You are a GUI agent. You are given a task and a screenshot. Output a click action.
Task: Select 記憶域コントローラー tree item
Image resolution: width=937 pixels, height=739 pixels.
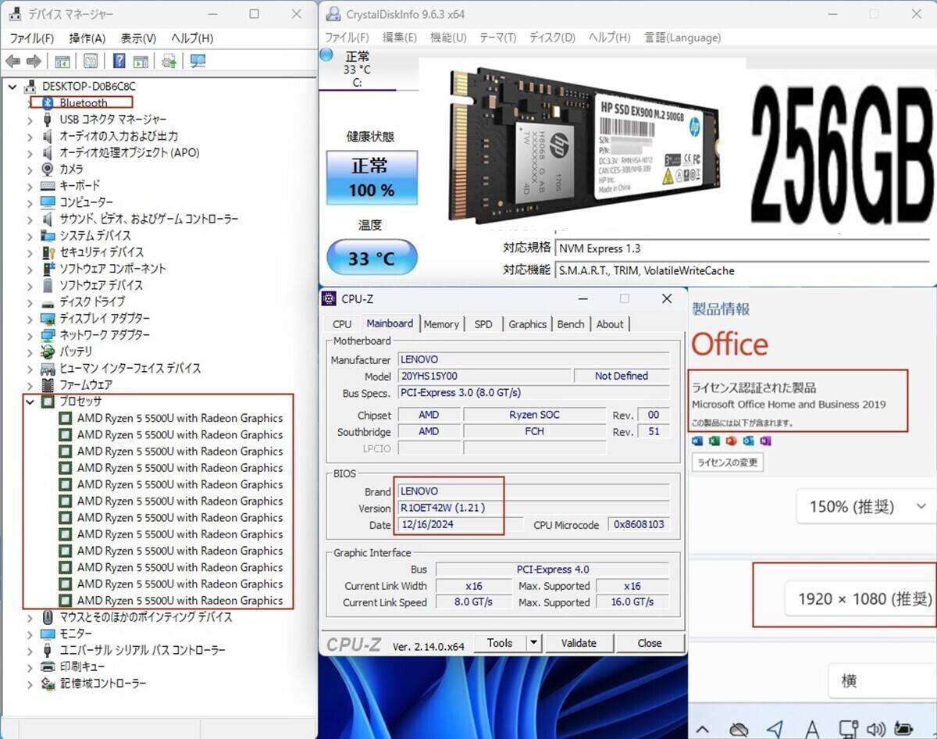point(103,684)
